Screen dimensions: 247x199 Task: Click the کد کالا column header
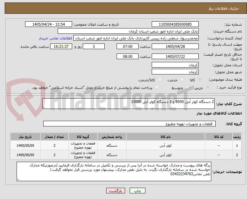(x=219, y=137)
